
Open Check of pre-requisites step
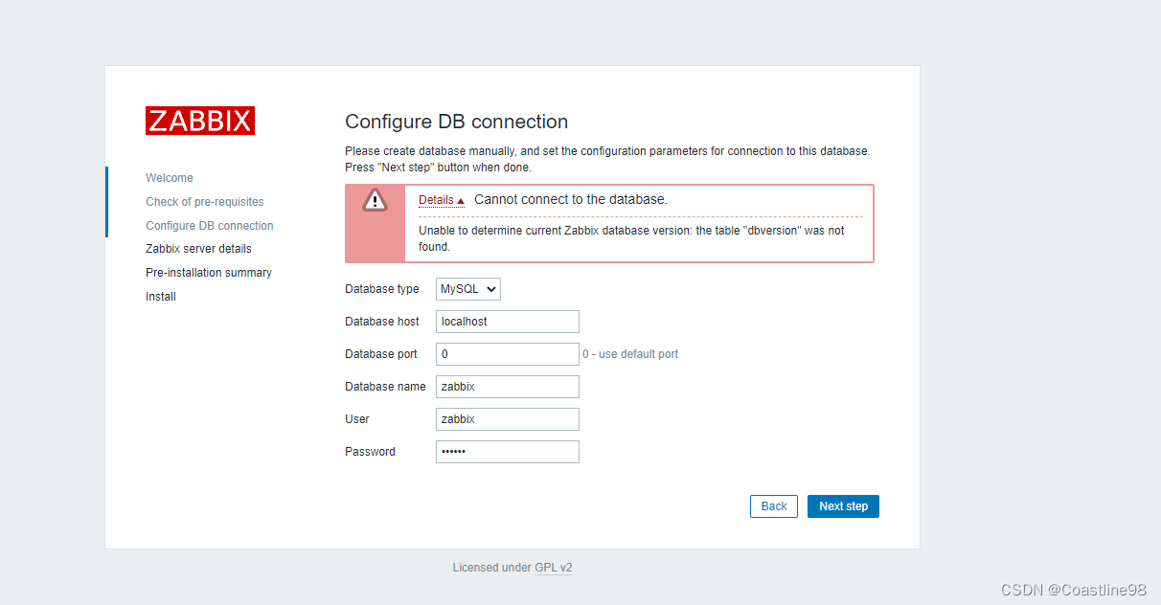(x=204, y=201)
